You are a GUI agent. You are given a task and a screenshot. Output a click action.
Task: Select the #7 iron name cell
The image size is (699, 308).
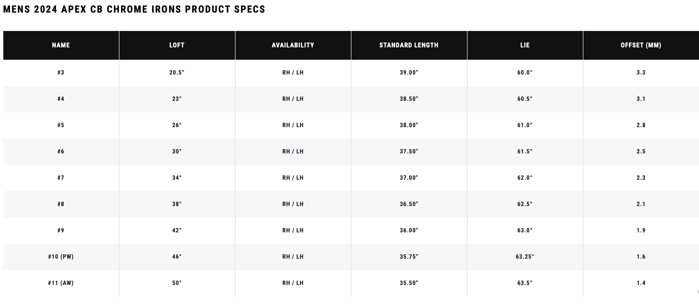[61, 178]
